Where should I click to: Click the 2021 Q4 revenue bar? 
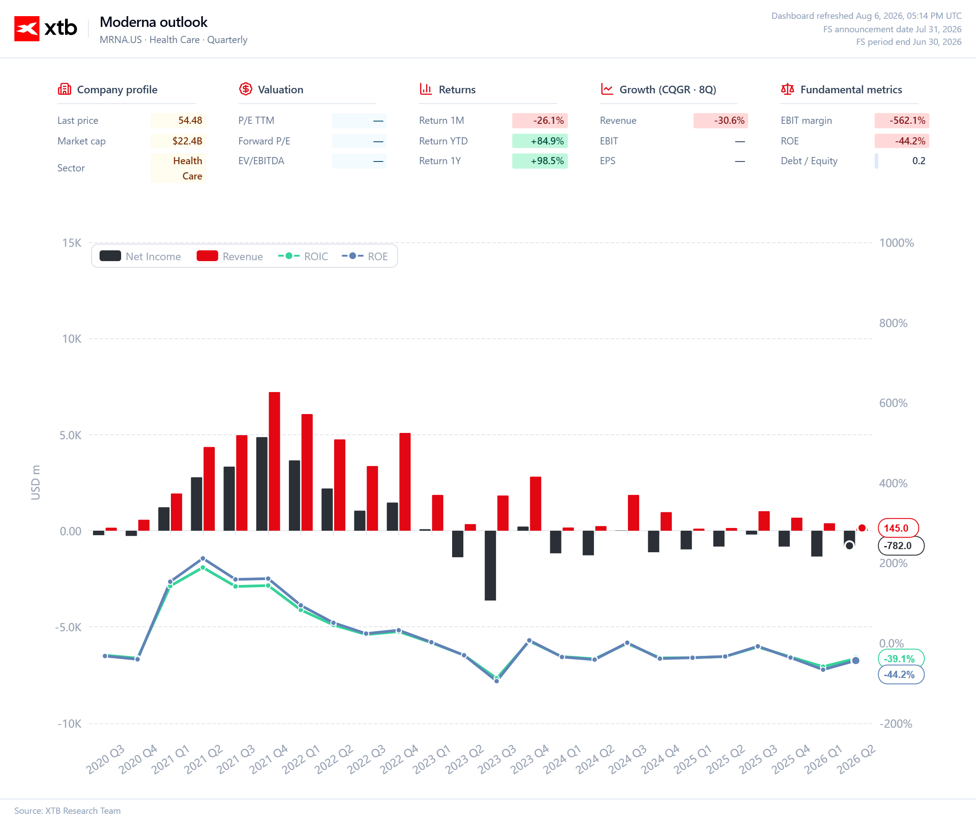pos(274,461)
